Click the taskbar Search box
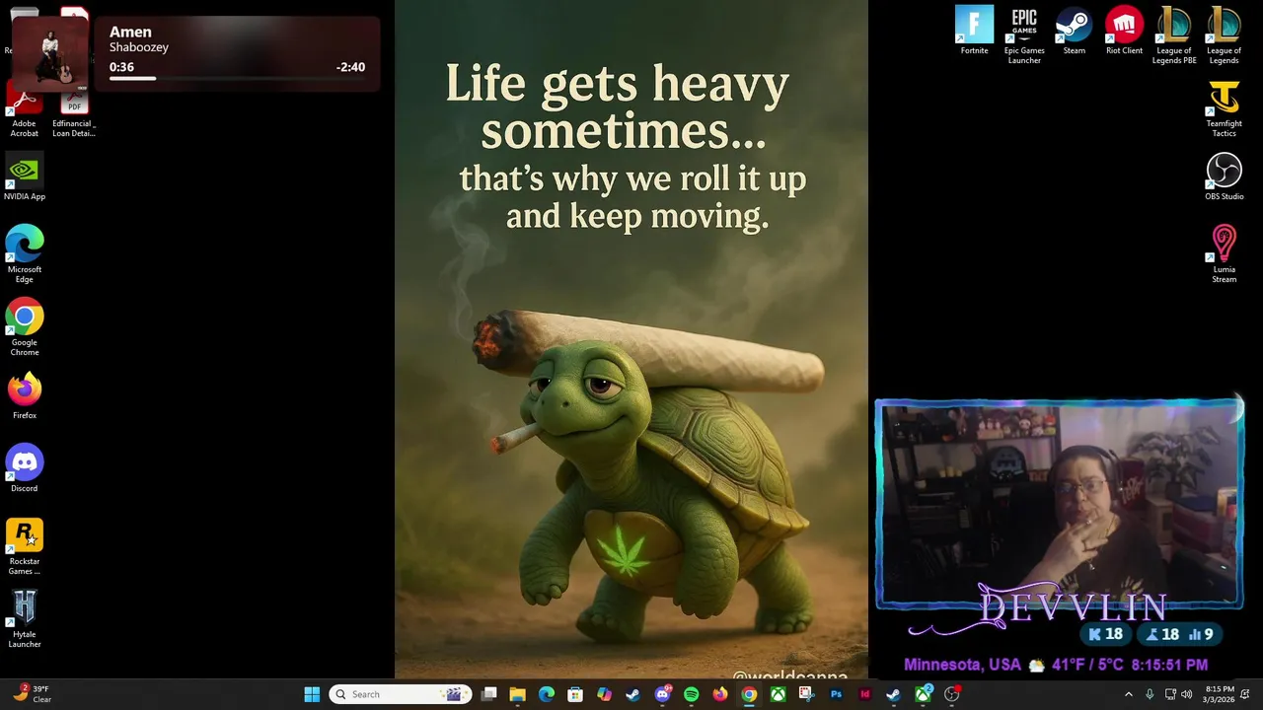Screen dimensions: 1263x710 (401, 694)
